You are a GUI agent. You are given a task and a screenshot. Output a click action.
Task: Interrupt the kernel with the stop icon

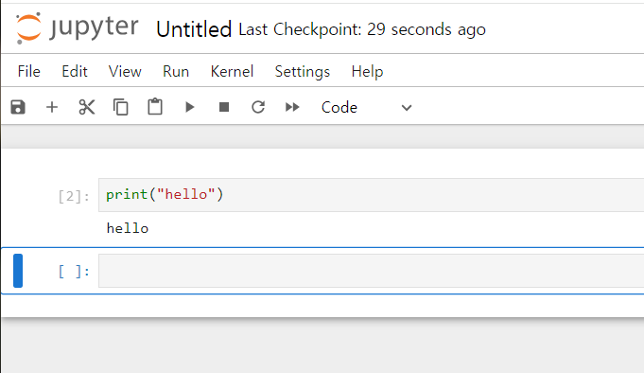click(x=224, y=107)
